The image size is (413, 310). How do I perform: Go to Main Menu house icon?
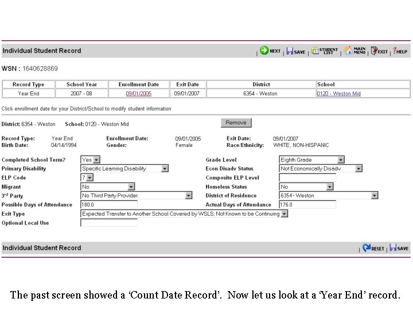point(348,51)
